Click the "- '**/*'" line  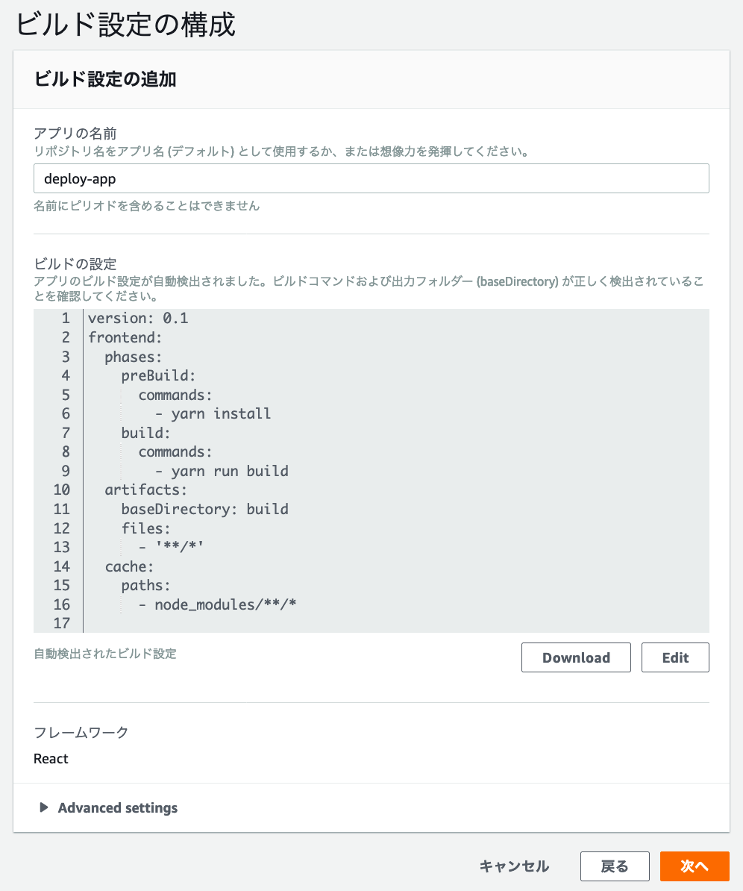pos(171,547)
